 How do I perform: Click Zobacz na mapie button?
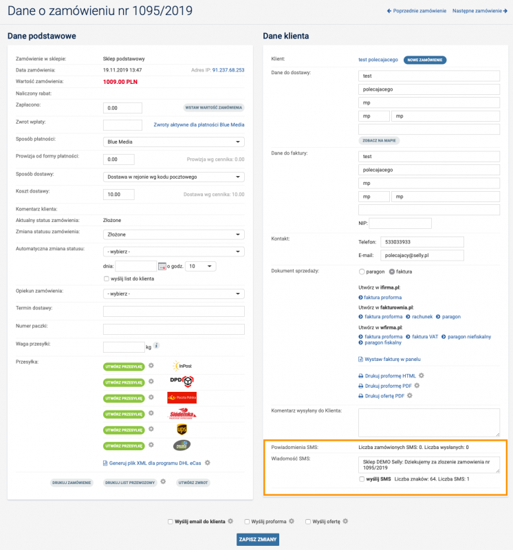click(379, 140)
